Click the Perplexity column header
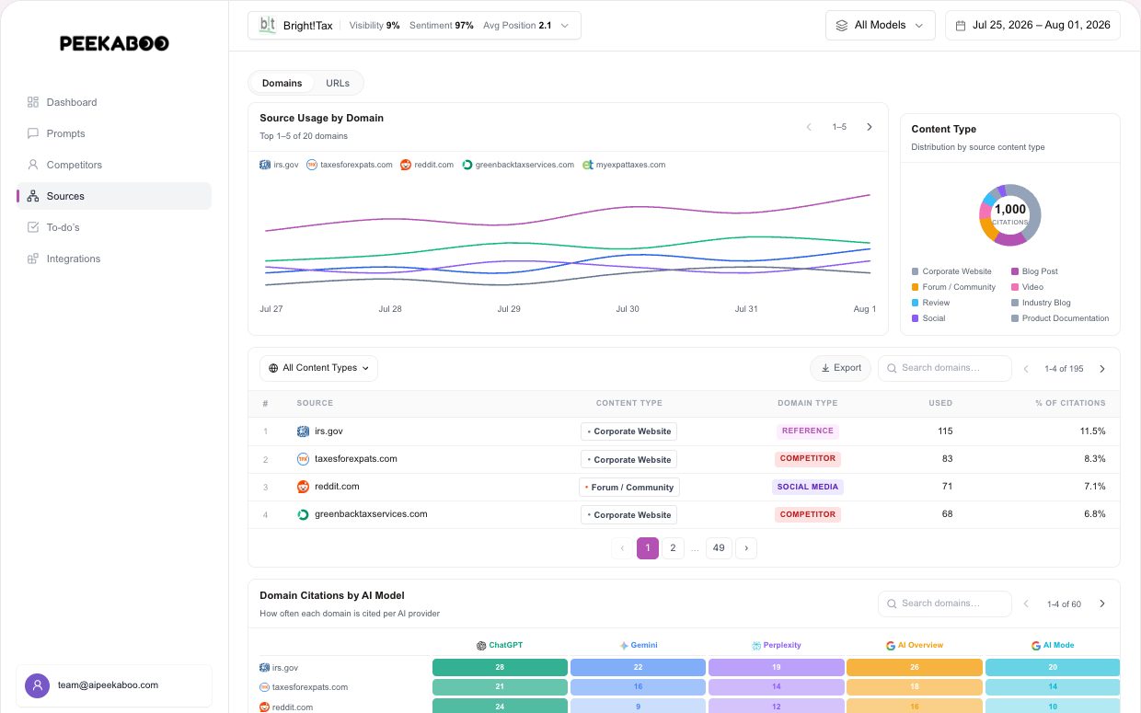Viewport: 1141px width, 713px height. pyautogui.click(x=777, y=645)
